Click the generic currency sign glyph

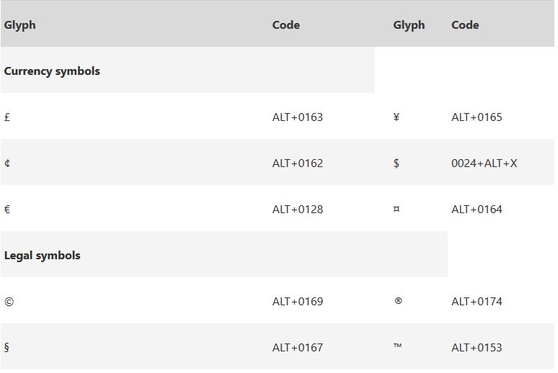(397, 209)
